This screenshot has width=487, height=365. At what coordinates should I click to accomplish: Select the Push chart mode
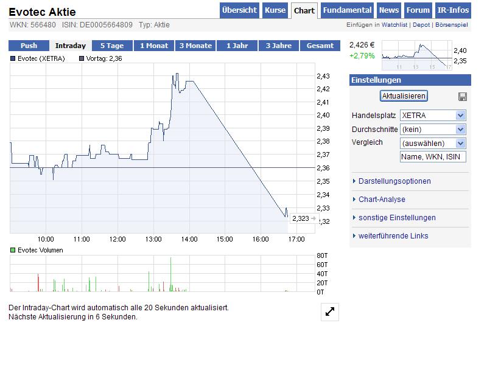point(29,46)
